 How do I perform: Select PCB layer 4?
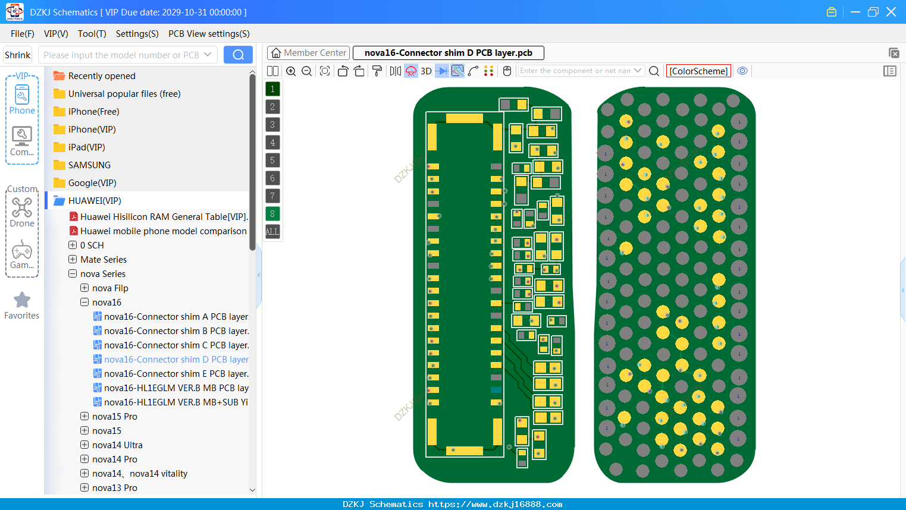(272, 142)
